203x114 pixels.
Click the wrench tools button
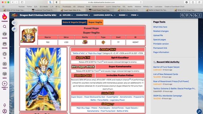(x=199, y=111)
